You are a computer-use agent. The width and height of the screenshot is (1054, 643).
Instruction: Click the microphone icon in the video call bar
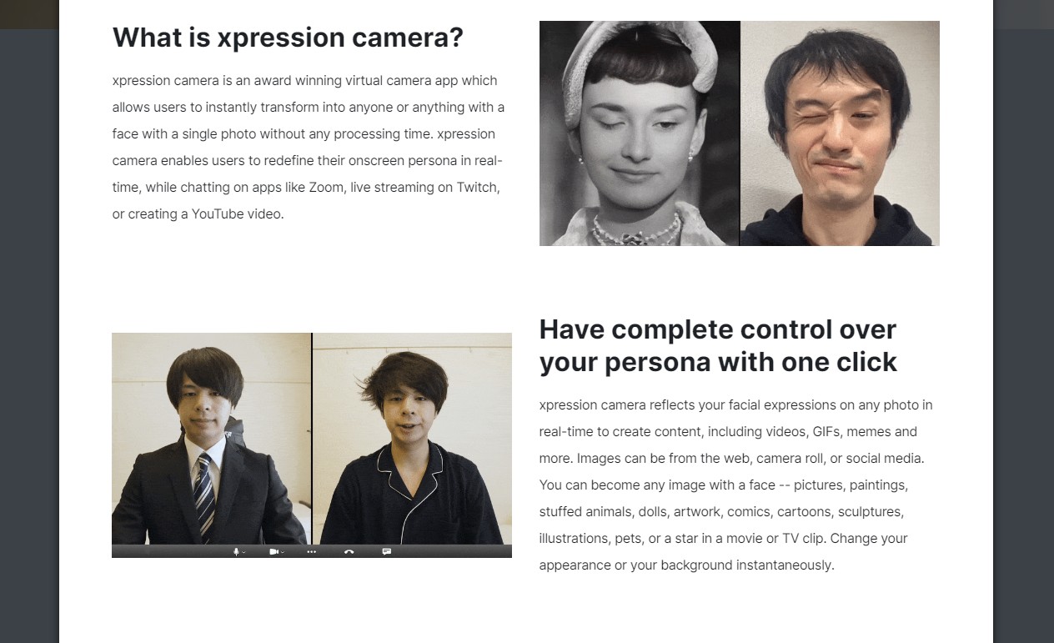tap(236, 551)
